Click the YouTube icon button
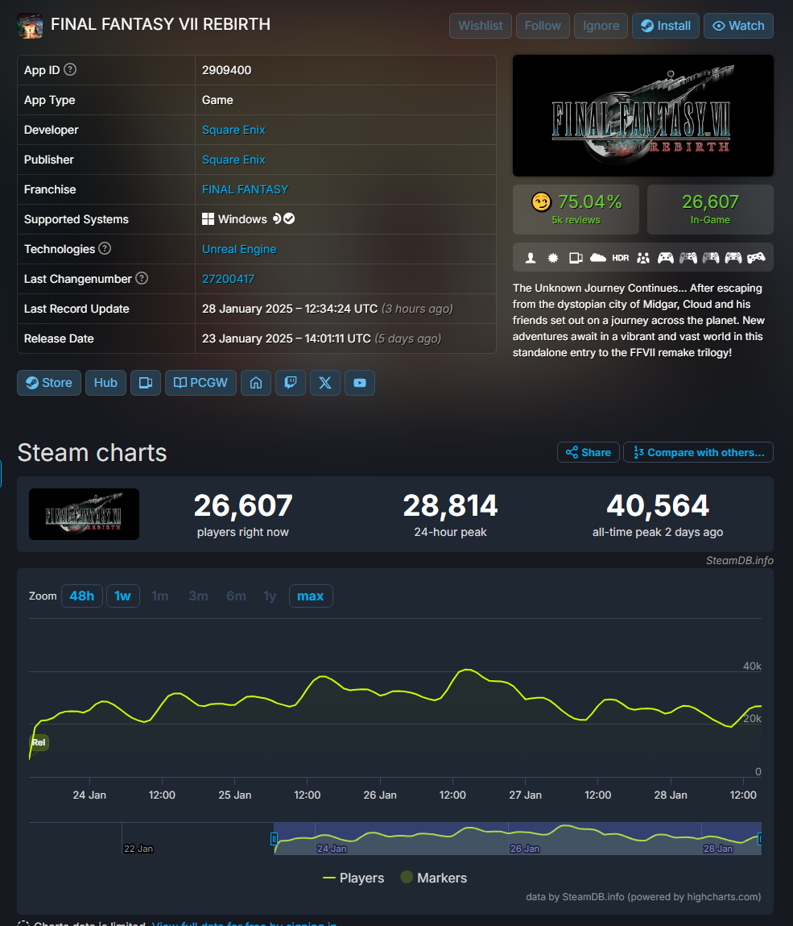The image size is (793, 926). point(359,383)
